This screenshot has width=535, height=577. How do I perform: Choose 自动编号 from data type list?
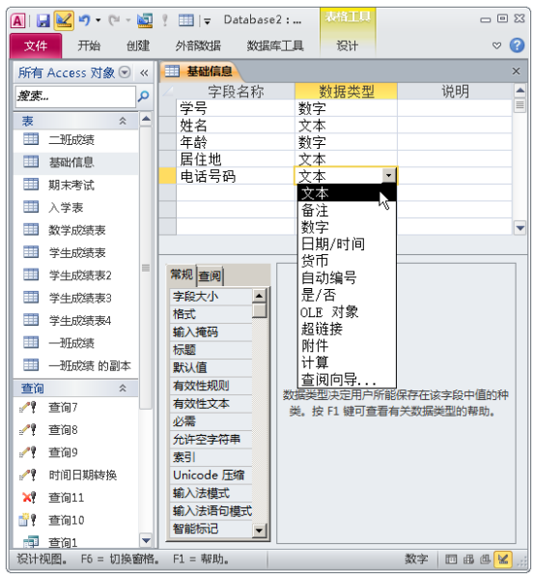347,277
